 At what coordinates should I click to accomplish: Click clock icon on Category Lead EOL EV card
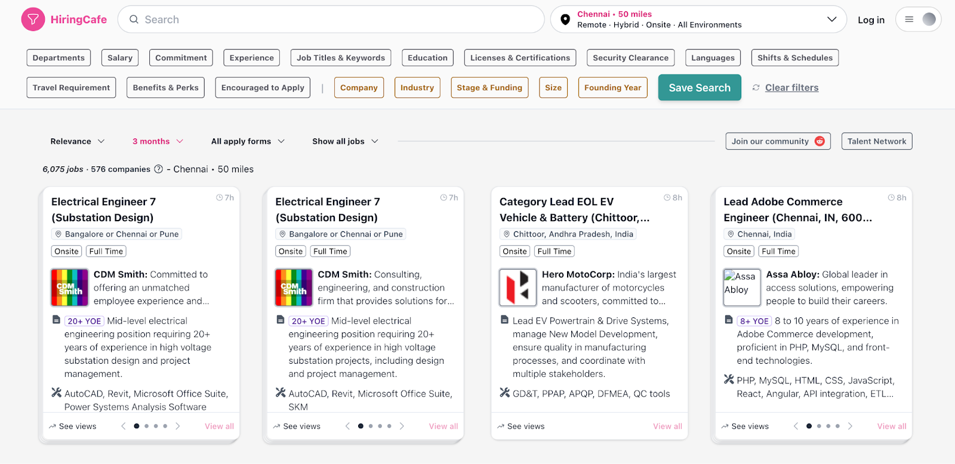click(x=667, y=197)
